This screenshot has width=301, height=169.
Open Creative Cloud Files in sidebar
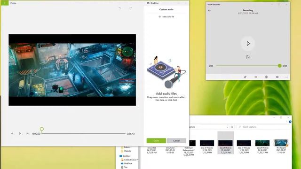129,160
